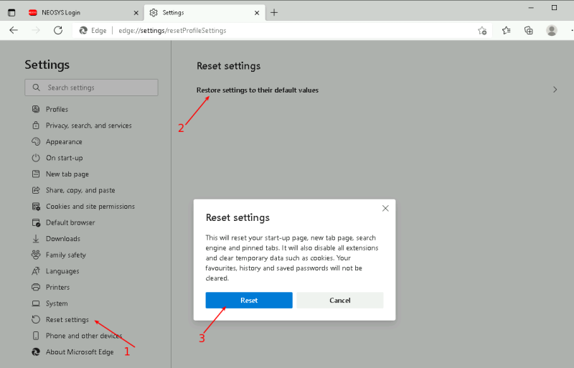Click the Default browser icon
Image resolution: width=574 pixels, height=368 pixels.
(x=36, y=222)
